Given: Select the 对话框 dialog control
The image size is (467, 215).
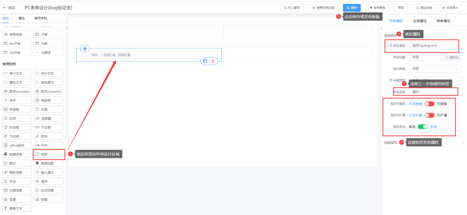Looking at the screenshot, I should click(x=17, y=127).
